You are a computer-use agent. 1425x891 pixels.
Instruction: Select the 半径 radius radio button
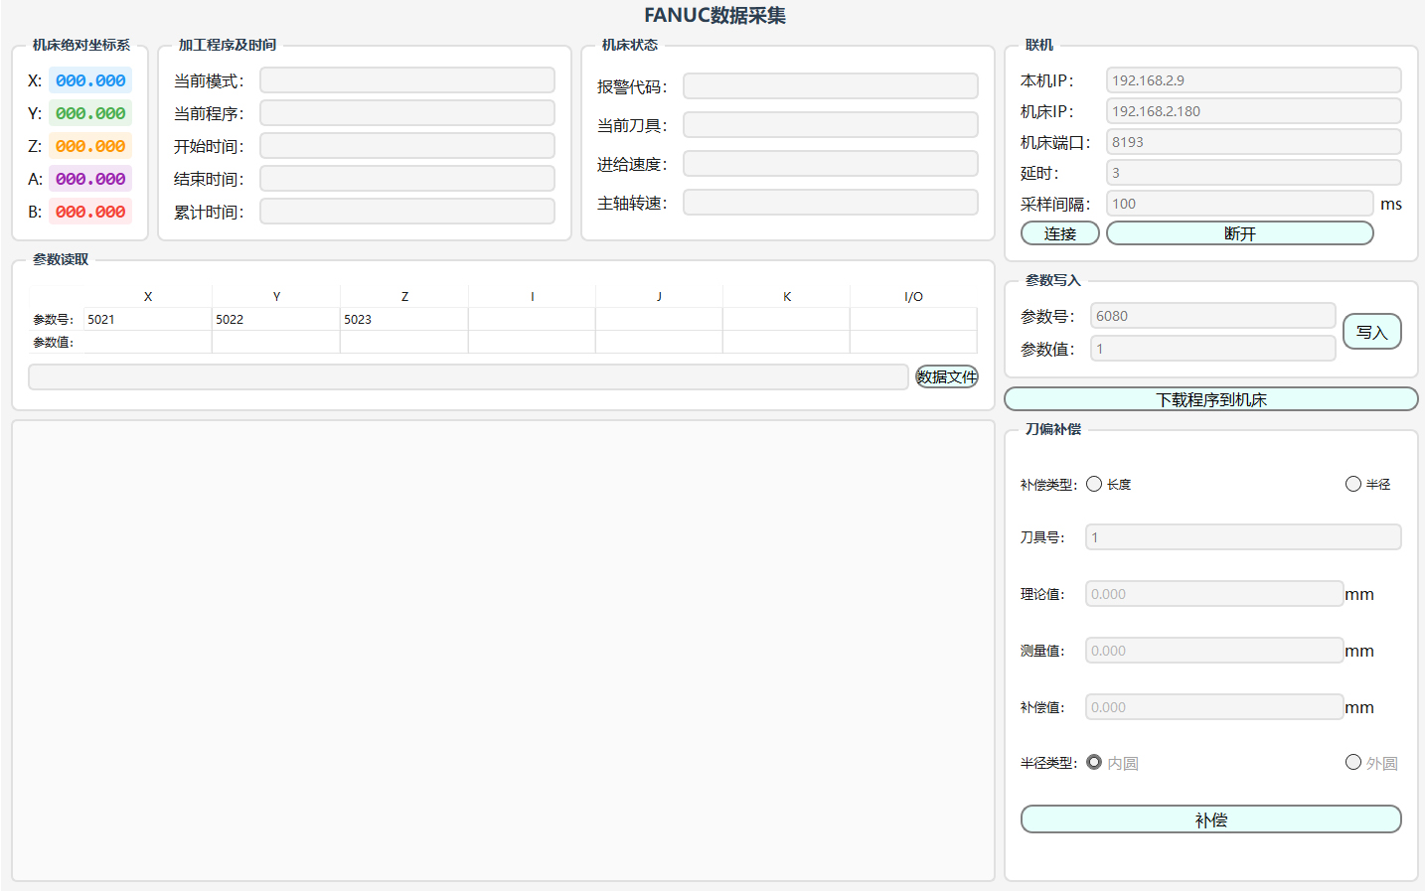tap(1352, 484)
